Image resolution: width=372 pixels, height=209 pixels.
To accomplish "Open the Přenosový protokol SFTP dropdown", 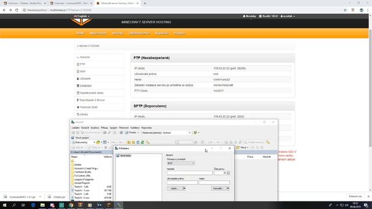I will [181, 163].
